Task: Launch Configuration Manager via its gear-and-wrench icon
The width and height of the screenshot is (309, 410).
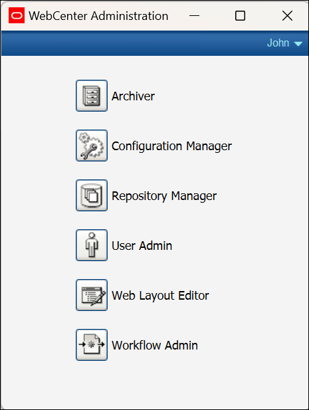Action: tap(92, 146)
